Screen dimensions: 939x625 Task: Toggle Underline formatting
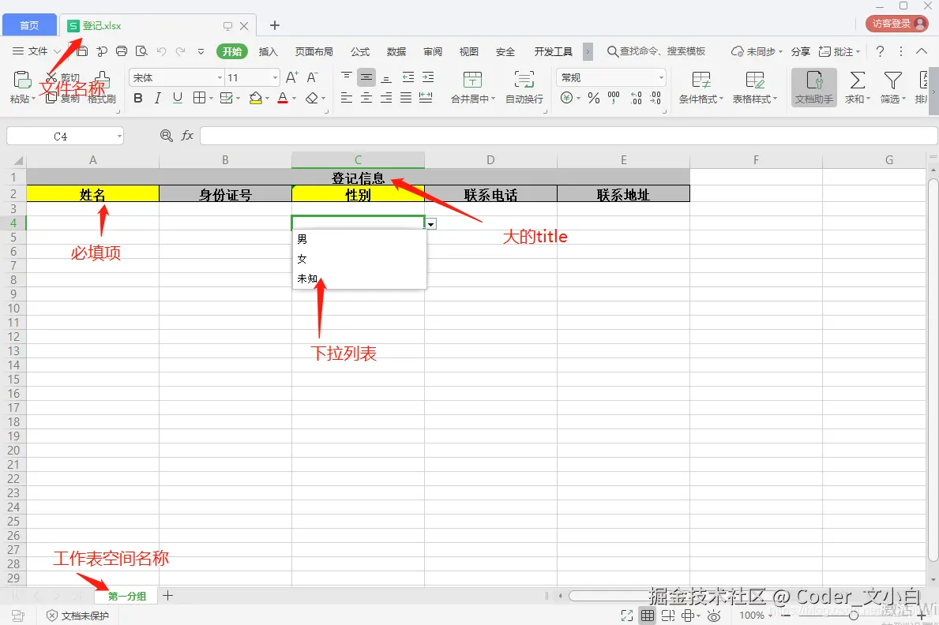(177, 98)
